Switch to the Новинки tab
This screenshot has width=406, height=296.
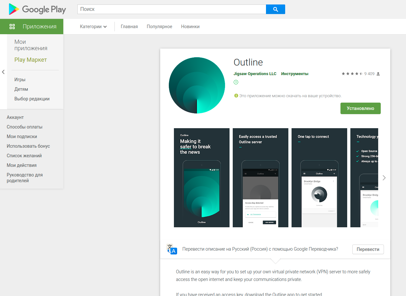tap(190, 27)
